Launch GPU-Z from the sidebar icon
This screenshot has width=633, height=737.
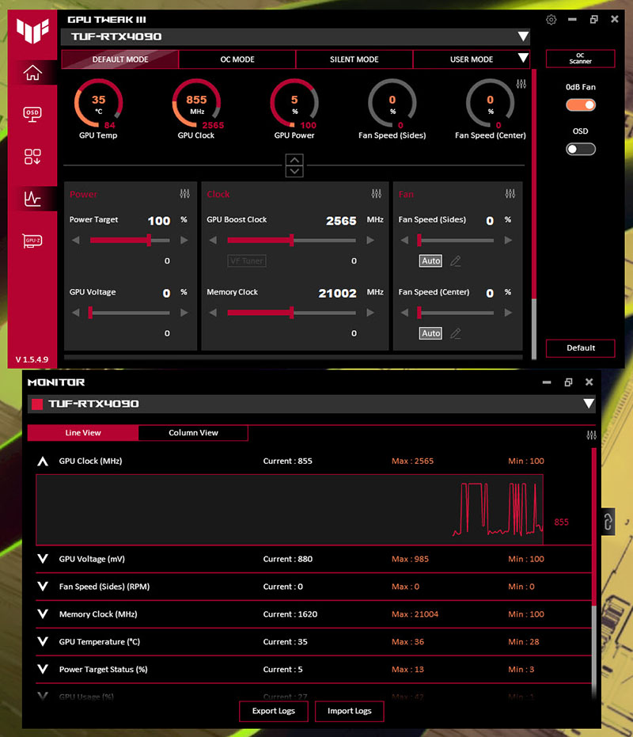(x=32, y=241)
